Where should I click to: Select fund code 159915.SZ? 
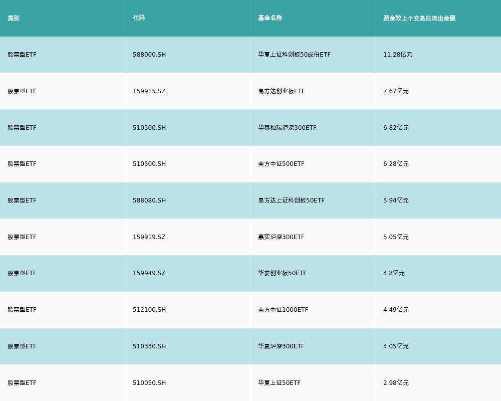[x=149, y=91]
